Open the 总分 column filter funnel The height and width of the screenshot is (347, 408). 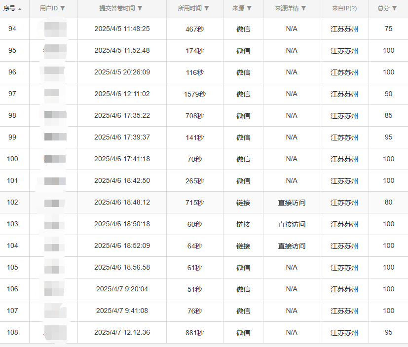[394, 8]
